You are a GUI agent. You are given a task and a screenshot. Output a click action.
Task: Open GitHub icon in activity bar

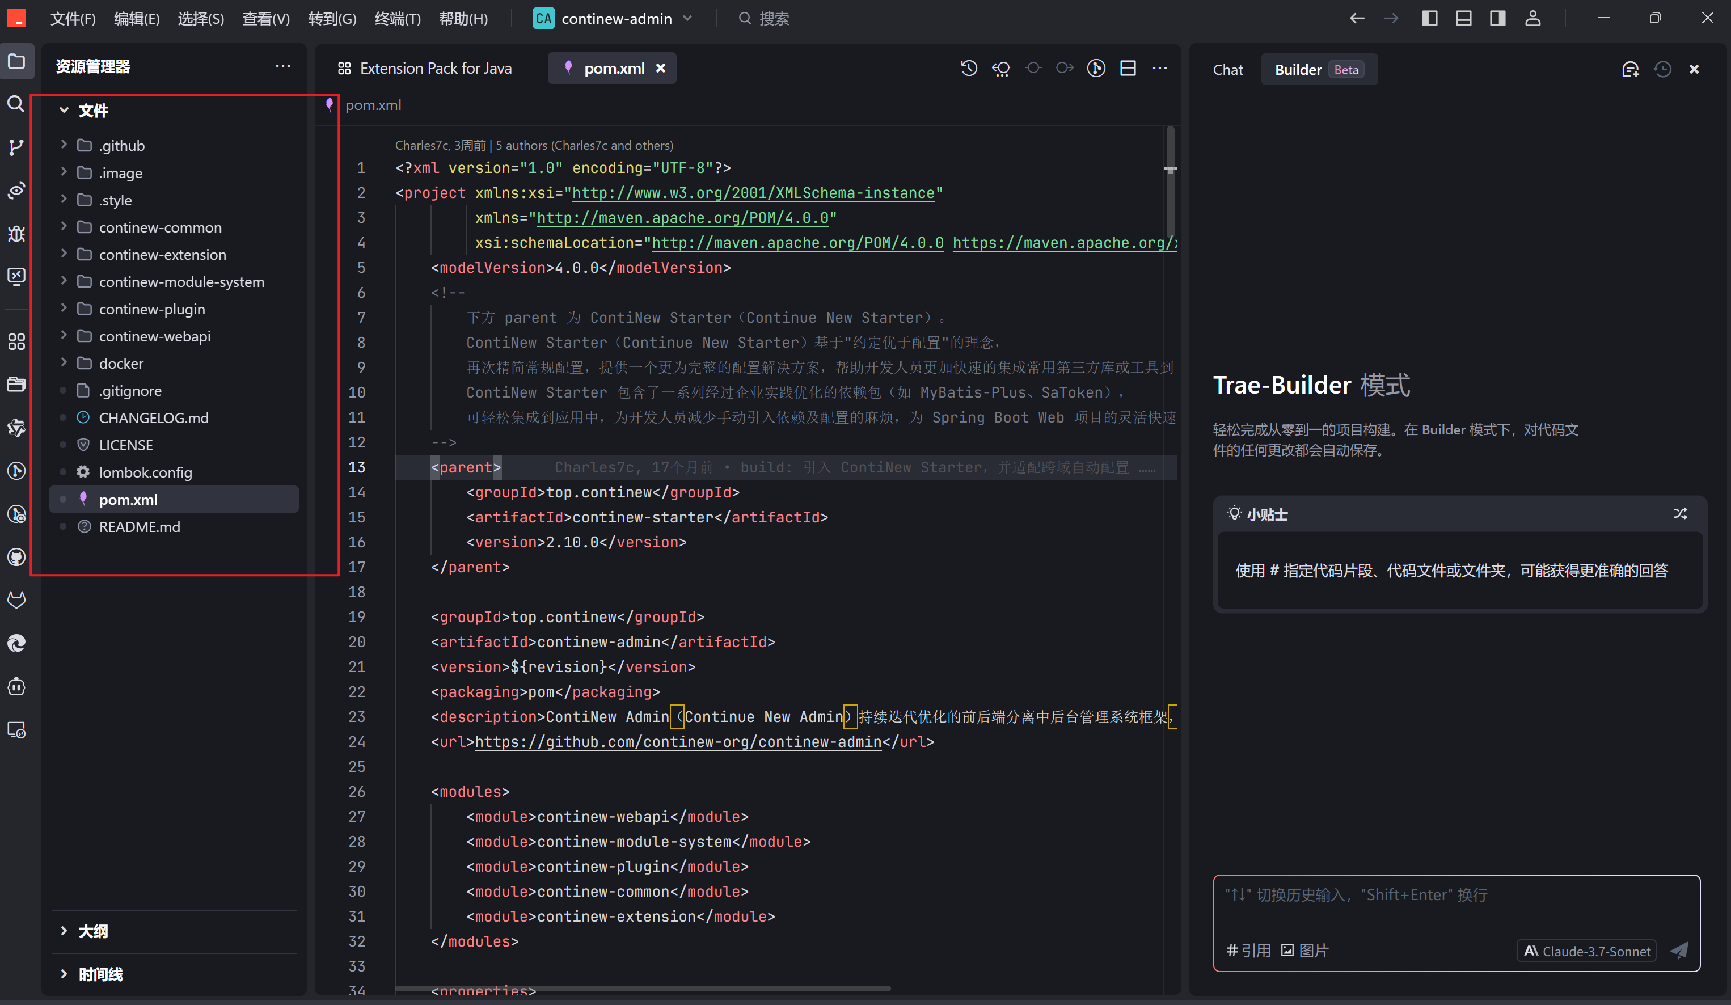tap(16, 557)
